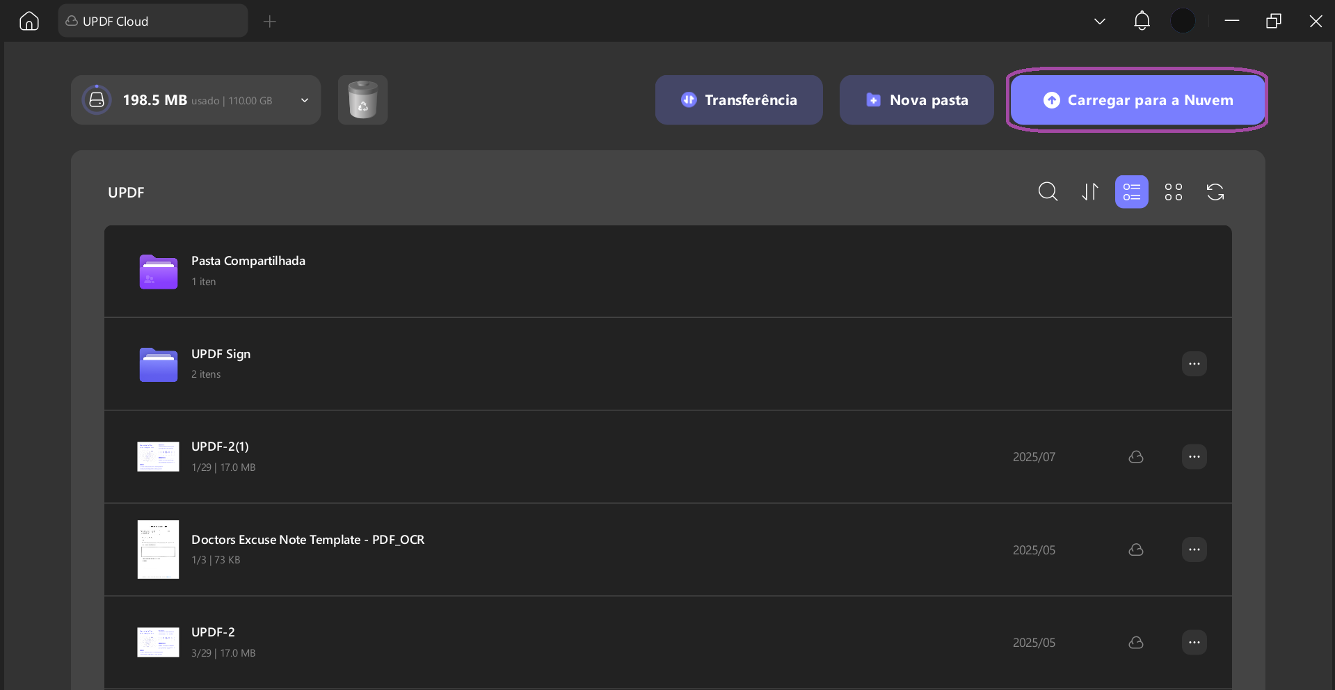Create a new folder with Nova pasta
The height and width of the screenshot is (690, 1335).
(x=916, y=100)
